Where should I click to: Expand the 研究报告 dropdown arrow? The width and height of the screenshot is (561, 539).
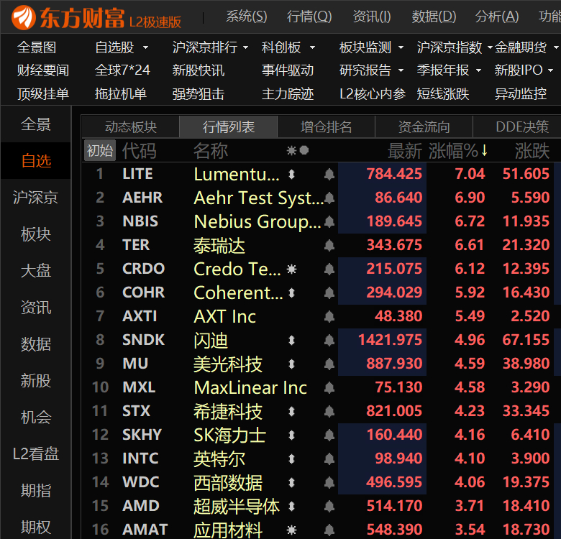coord(401,70)
